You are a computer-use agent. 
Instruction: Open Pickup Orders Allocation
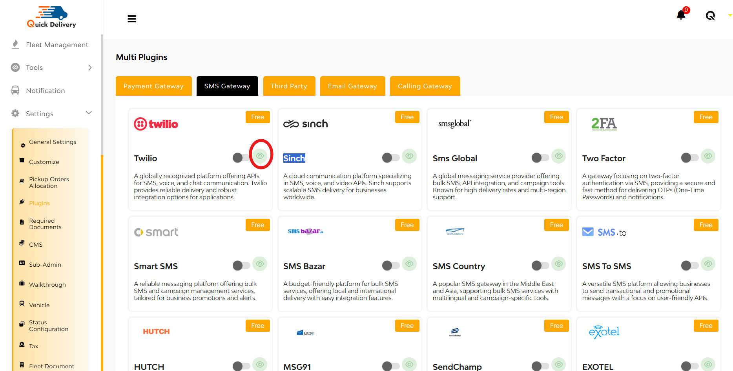(49, 182)
